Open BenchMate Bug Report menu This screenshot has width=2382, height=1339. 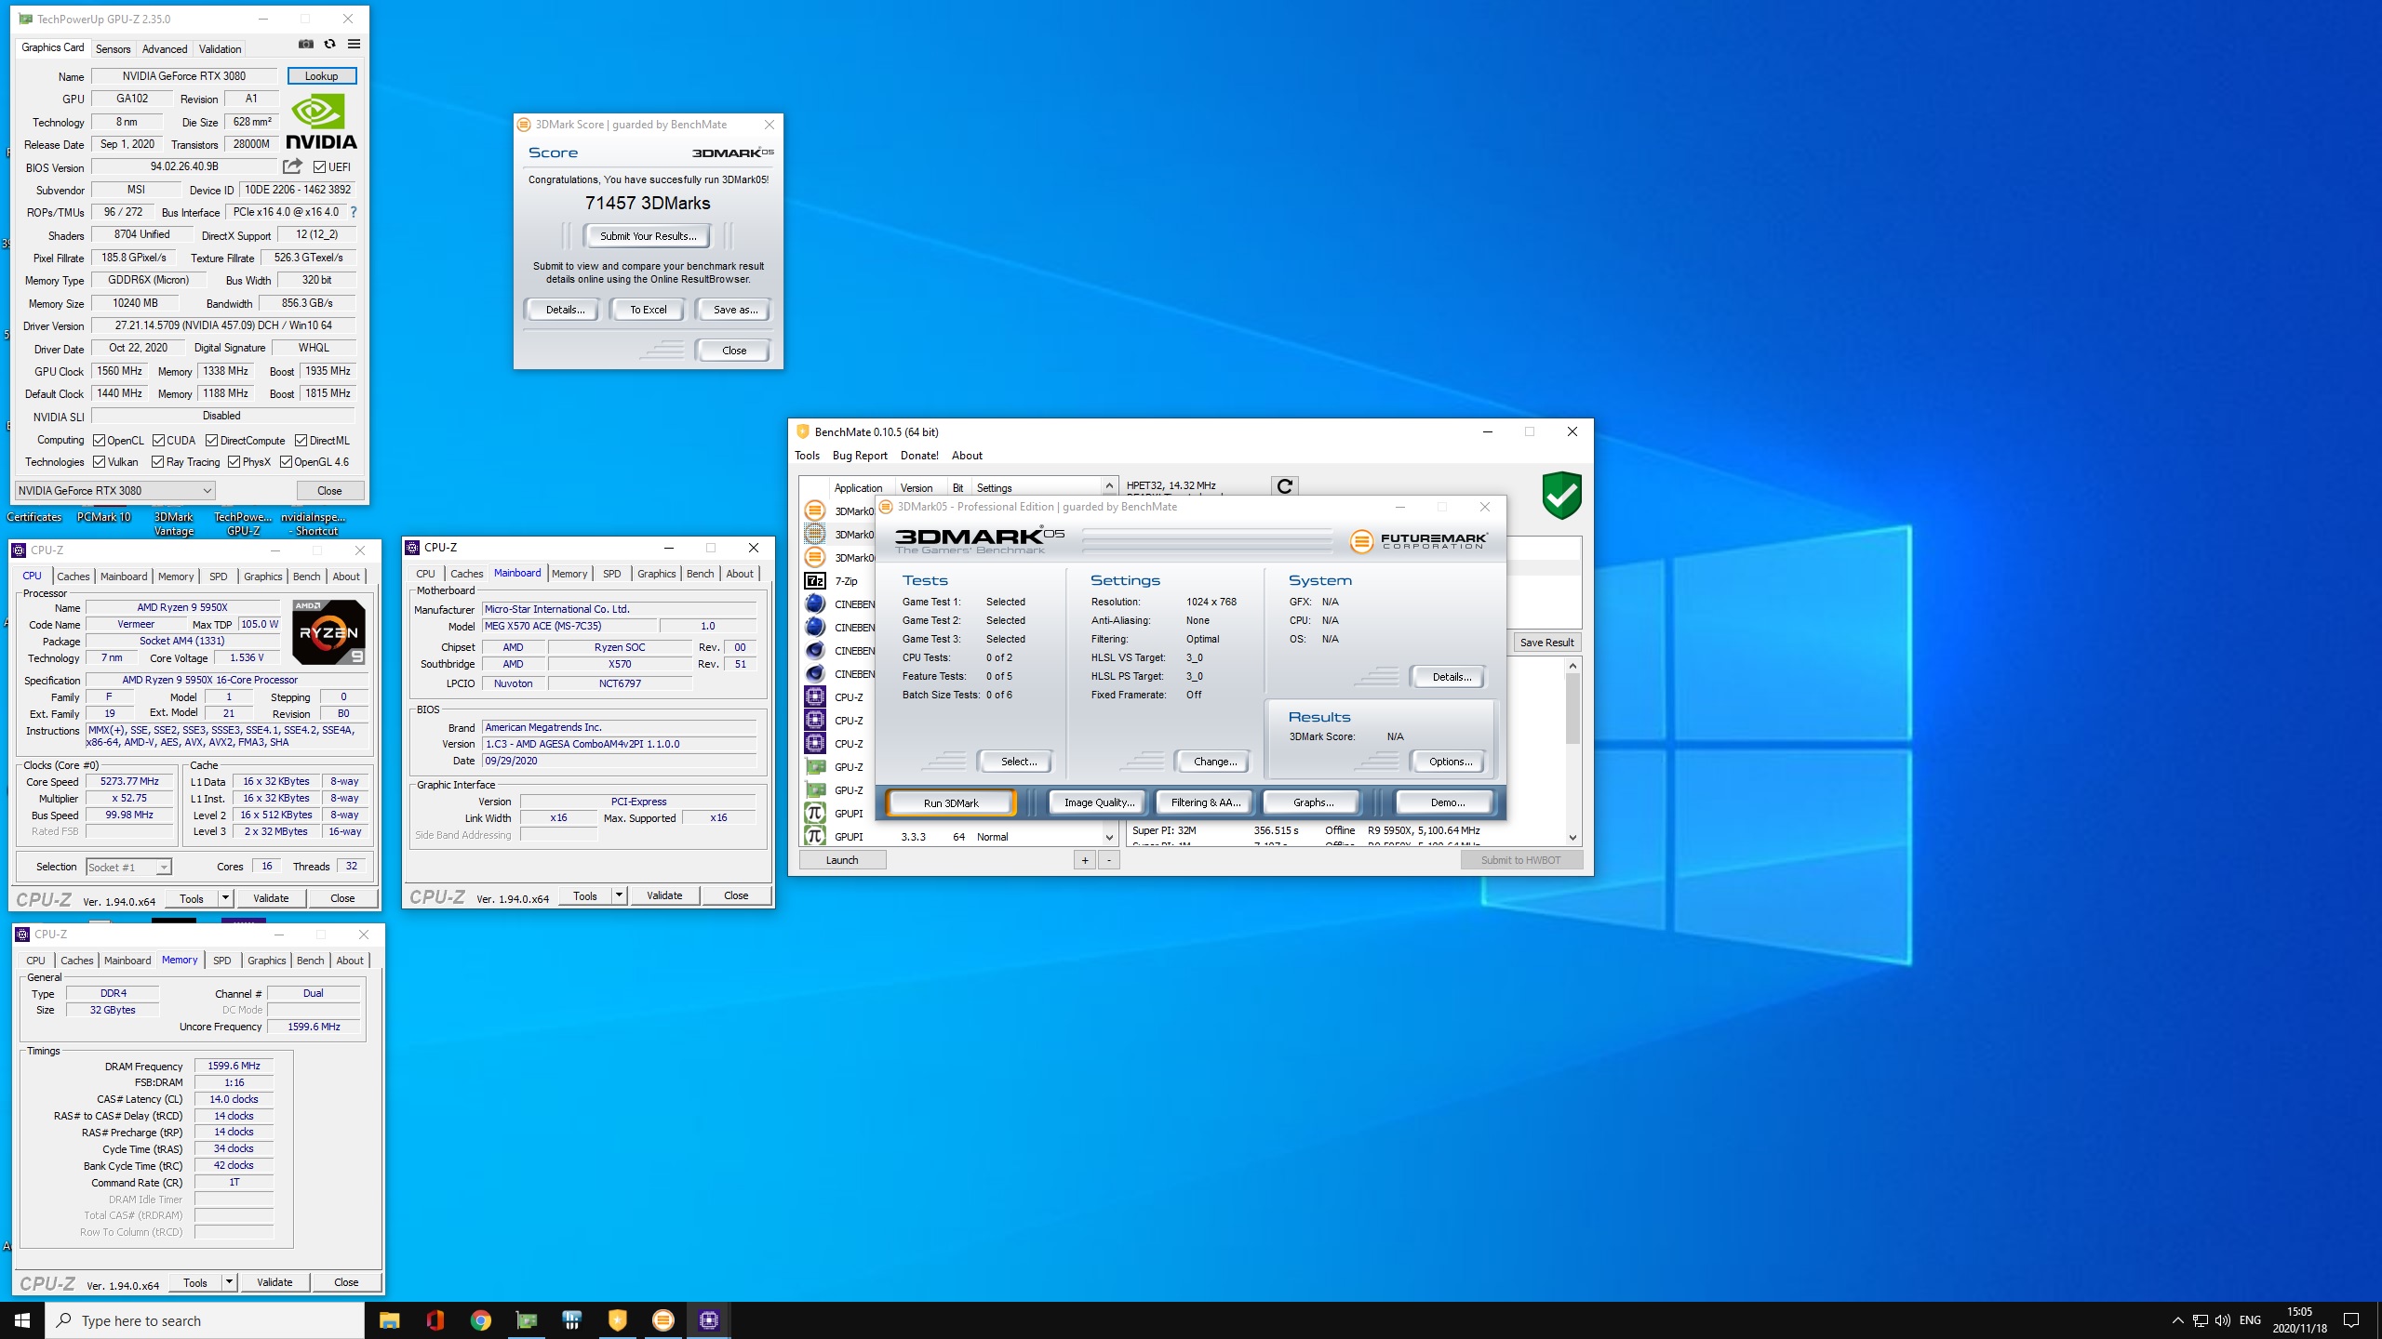tap(860, 456)
